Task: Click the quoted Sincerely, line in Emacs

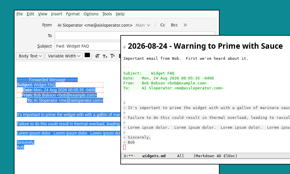Action: pyautogui.click(x=137, y=137)
